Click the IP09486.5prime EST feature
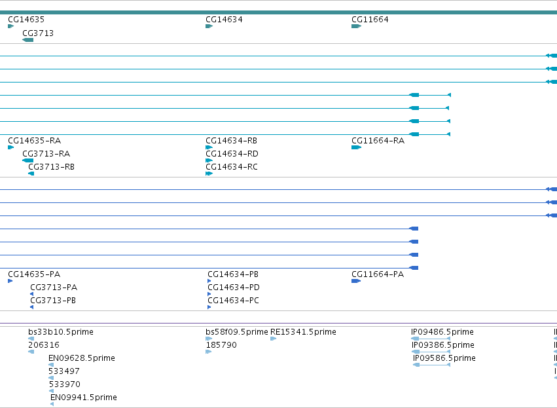 431,339
